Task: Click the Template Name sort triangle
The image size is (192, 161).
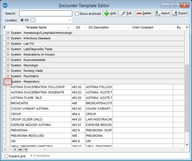Action: [x=68, y=27]
